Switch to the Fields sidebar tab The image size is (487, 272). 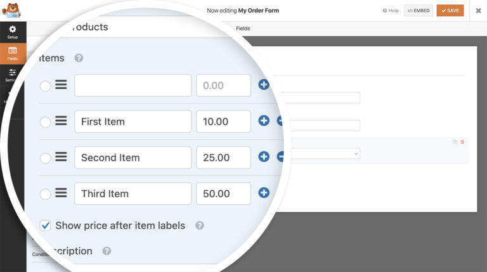[13, 53]
